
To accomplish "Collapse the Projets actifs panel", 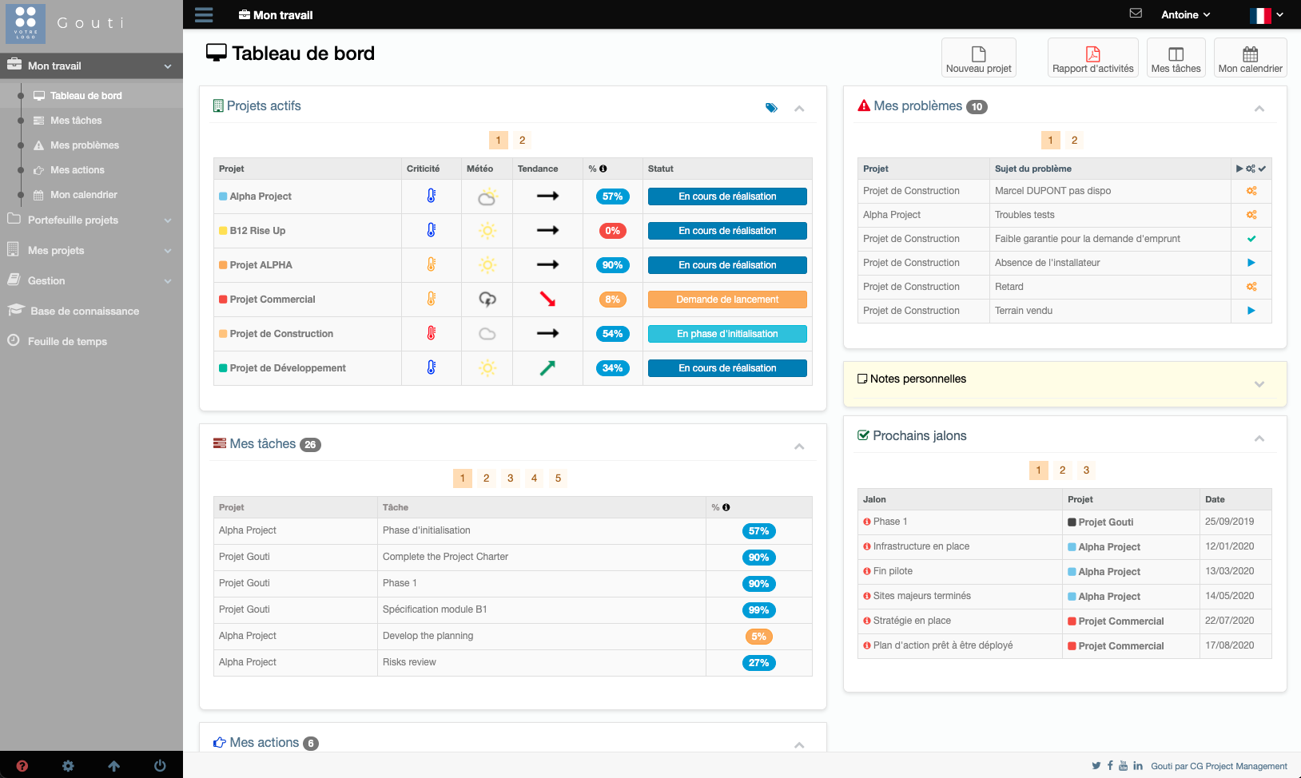I will click(799, 108).
